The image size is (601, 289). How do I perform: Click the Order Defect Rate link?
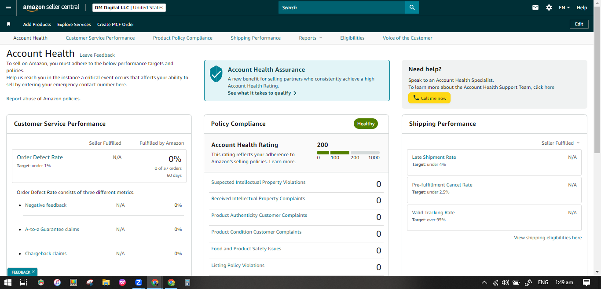[40, 157]
